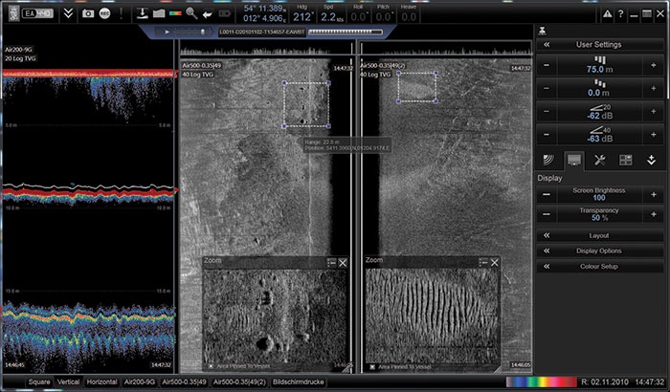Click the exclamation event marker icon
Image resolution: width=670 pixels, height=392 pixels.
pos(122,13)
